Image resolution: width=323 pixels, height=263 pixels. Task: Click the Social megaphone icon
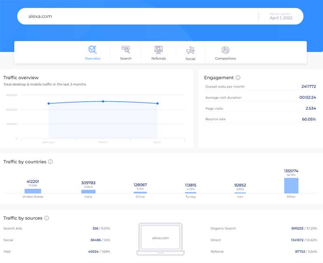click(x=190, y=50)
